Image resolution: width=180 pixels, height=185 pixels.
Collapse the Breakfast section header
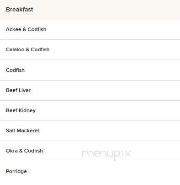pyautogui.click(x=90, y=10)
